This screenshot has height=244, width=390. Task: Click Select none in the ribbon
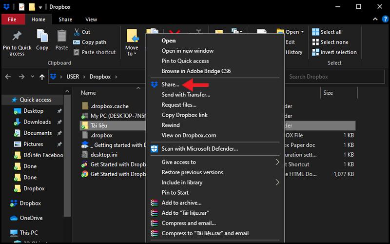click(x=331, y=42)
